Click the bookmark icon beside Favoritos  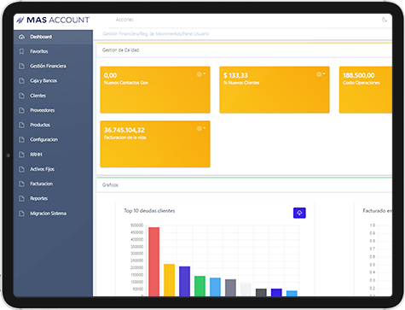[21, 51]
